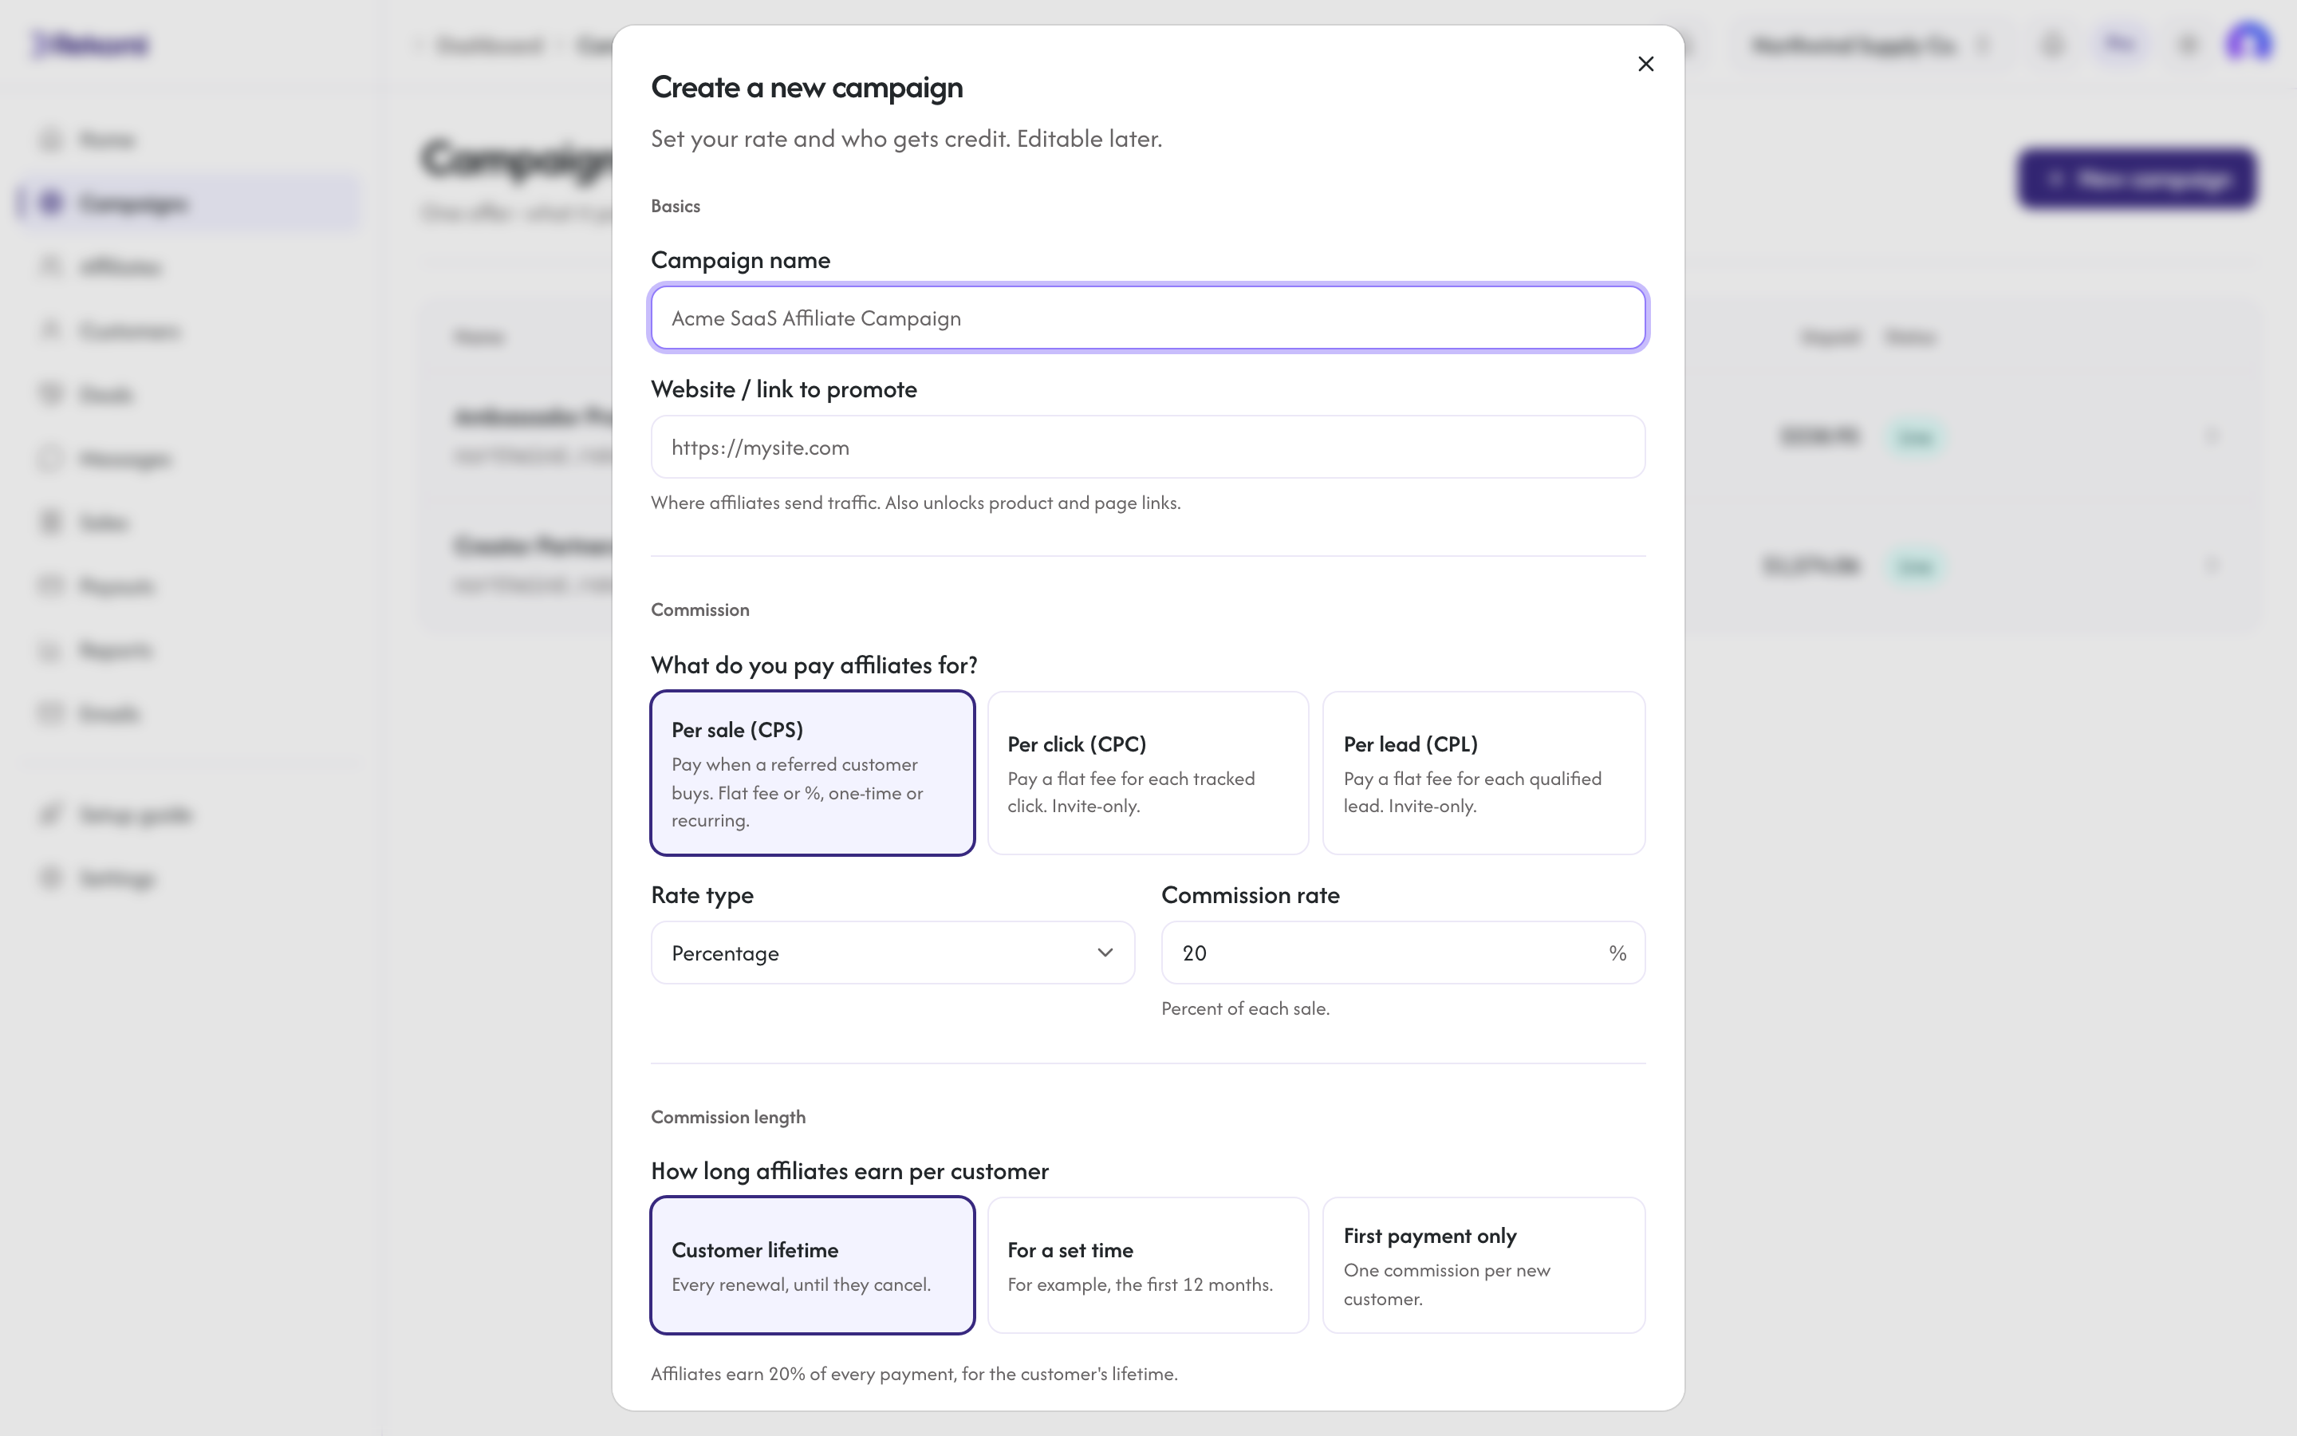Viewport: 2297px width, 1436px height.
Task: Close the Create a new campaign dialog
Action: pos(1646,64)
